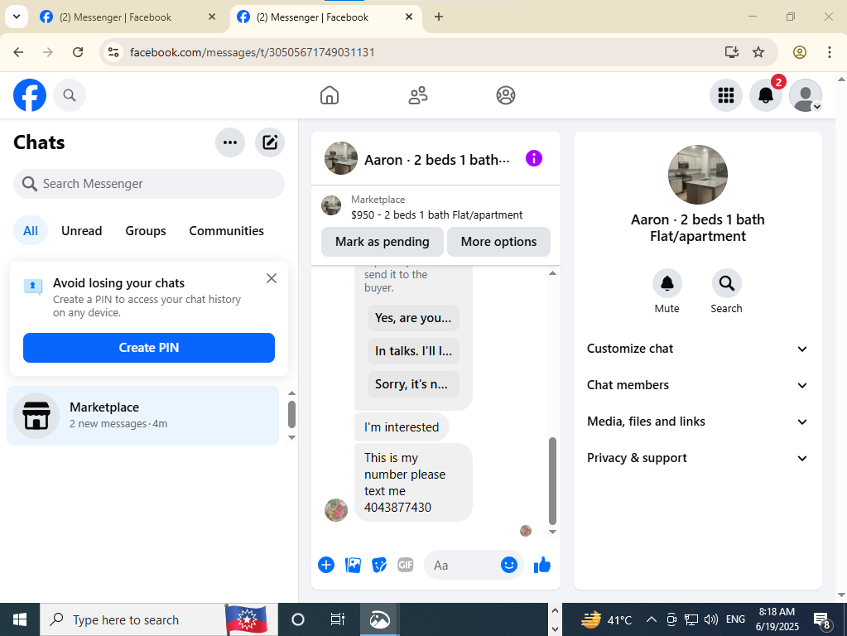Open the Windows notification center icon
Viewport: 847px width, 636px height.
[822, 620]
